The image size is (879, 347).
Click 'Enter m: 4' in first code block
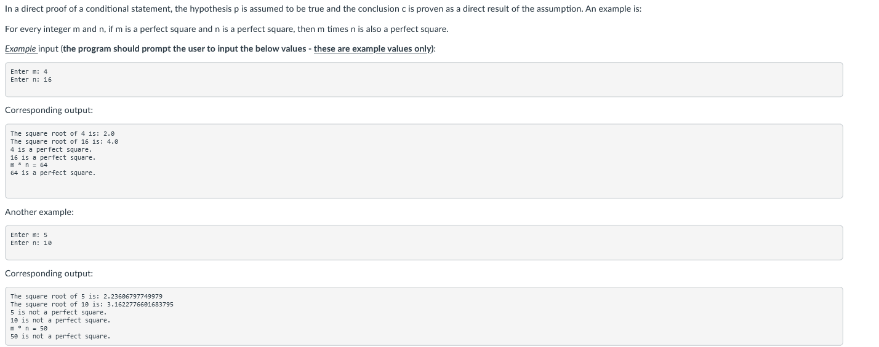tap(29, 71)
